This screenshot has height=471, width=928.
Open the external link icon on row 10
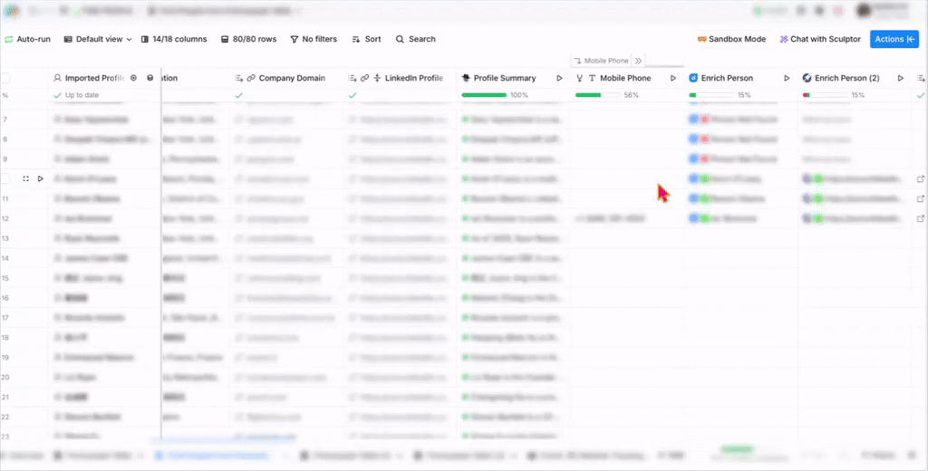pos(921,178)
